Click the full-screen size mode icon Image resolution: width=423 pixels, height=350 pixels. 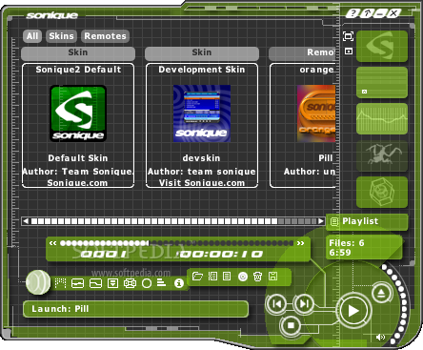[x=349, y=36]
